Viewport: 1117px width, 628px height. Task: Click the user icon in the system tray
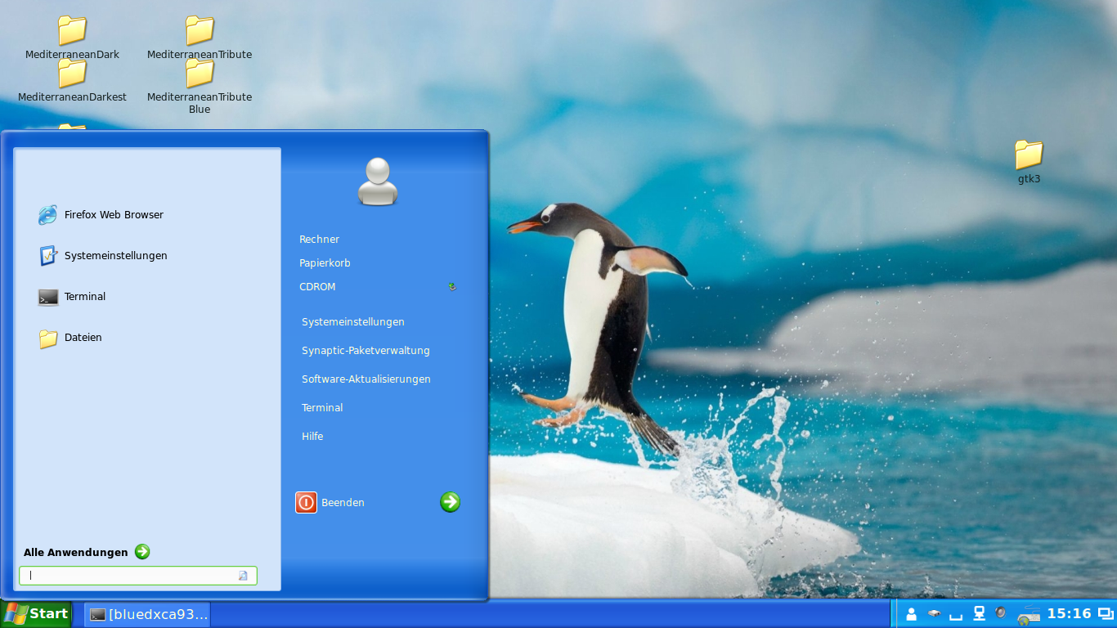point(912,614)
